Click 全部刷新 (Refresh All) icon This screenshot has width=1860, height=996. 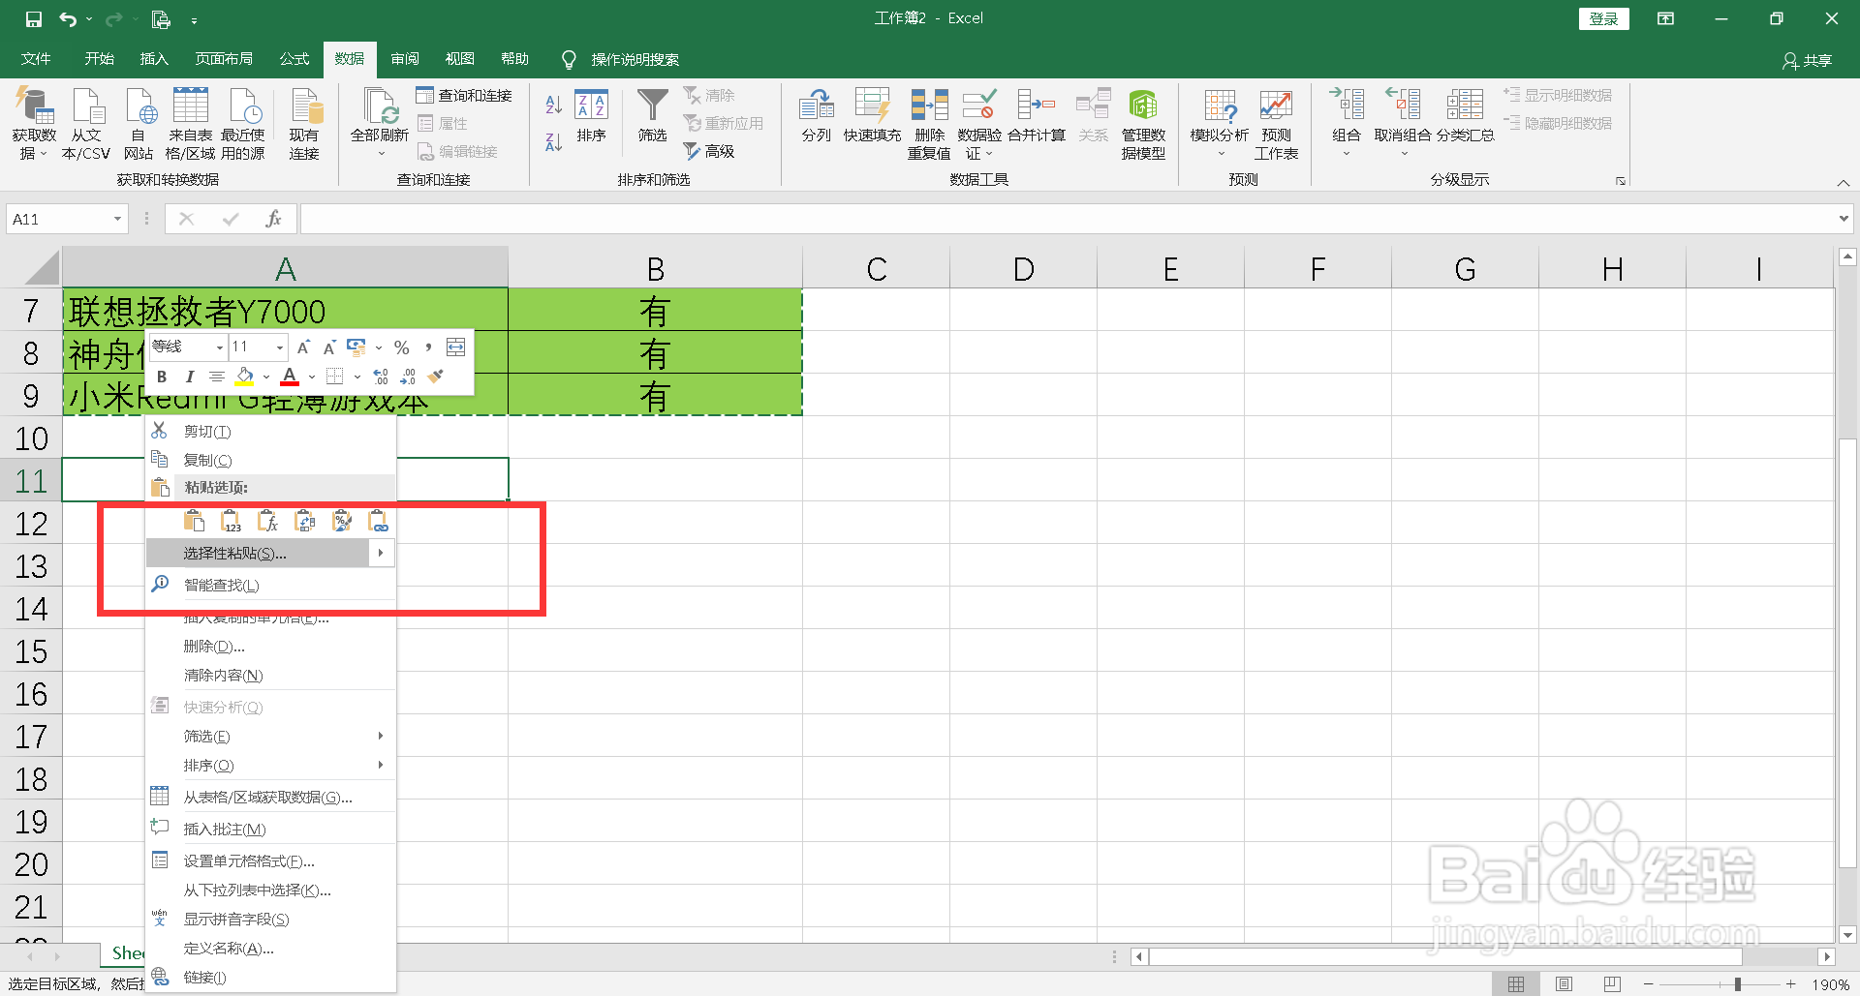coord(380,124)
